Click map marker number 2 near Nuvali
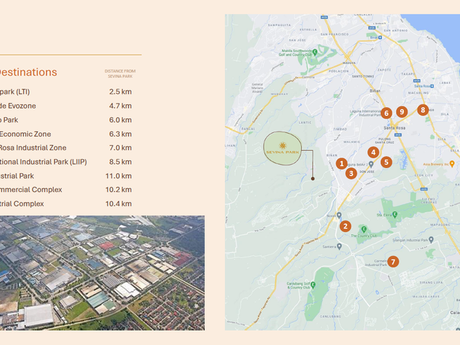Image resolution: width=460 pixels, height=345 pixels. click(345, 226)
